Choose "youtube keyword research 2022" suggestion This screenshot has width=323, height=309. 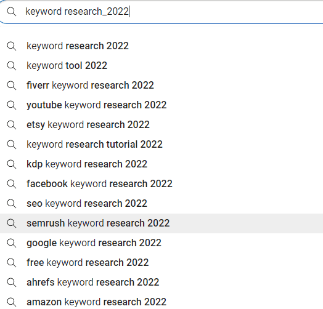point(162,105)
